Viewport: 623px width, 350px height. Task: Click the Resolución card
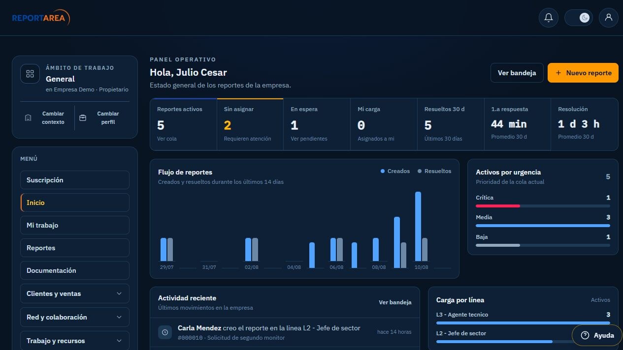[x=585, y=124]
